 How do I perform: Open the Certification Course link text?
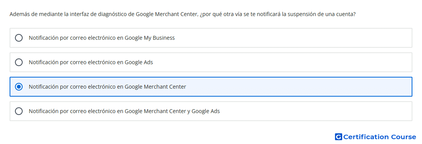pyautogui.click(x=379, y=137)
